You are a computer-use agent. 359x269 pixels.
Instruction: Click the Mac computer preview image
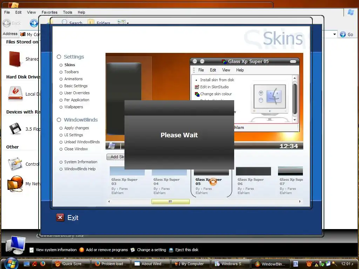point(270,102)
